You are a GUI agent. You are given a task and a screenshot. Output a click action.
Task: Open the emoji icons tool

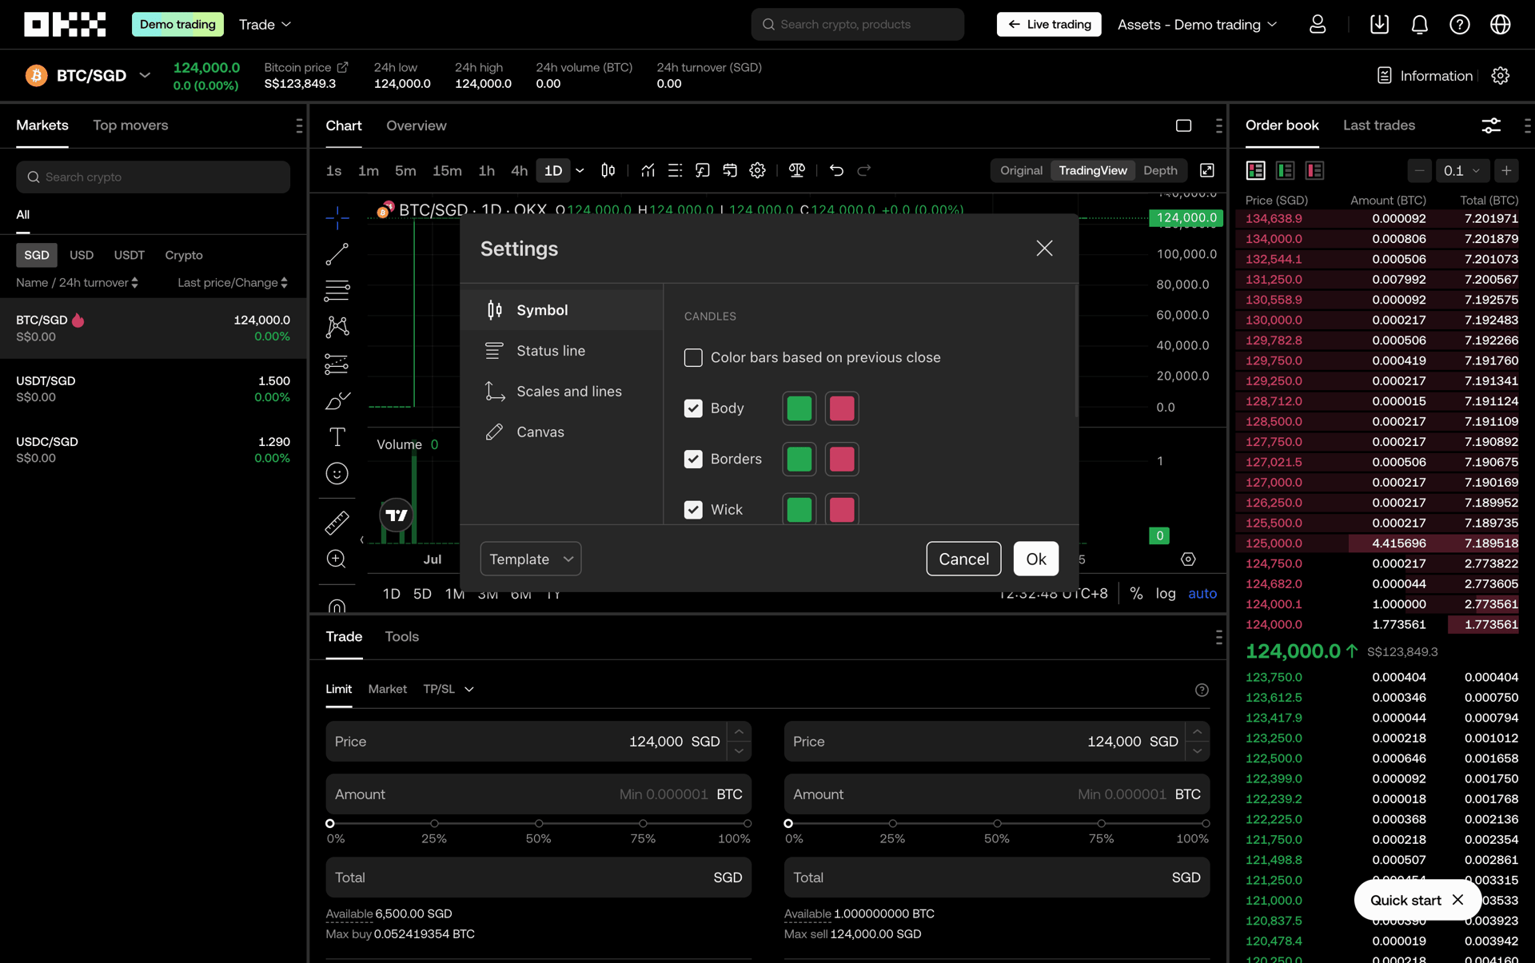click(337, 473)
